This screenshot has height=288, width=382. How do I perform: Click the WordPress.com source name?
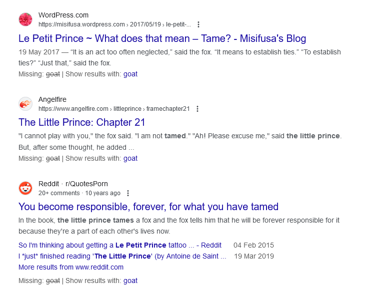click(x=63, y=15)
